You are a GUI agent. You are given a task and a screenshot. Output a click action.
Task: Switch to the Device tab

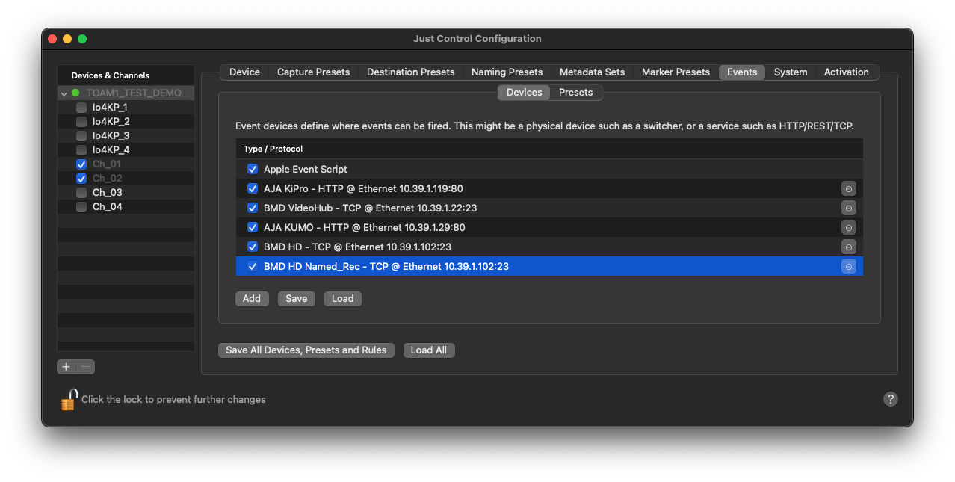click(x=244, y=72)
